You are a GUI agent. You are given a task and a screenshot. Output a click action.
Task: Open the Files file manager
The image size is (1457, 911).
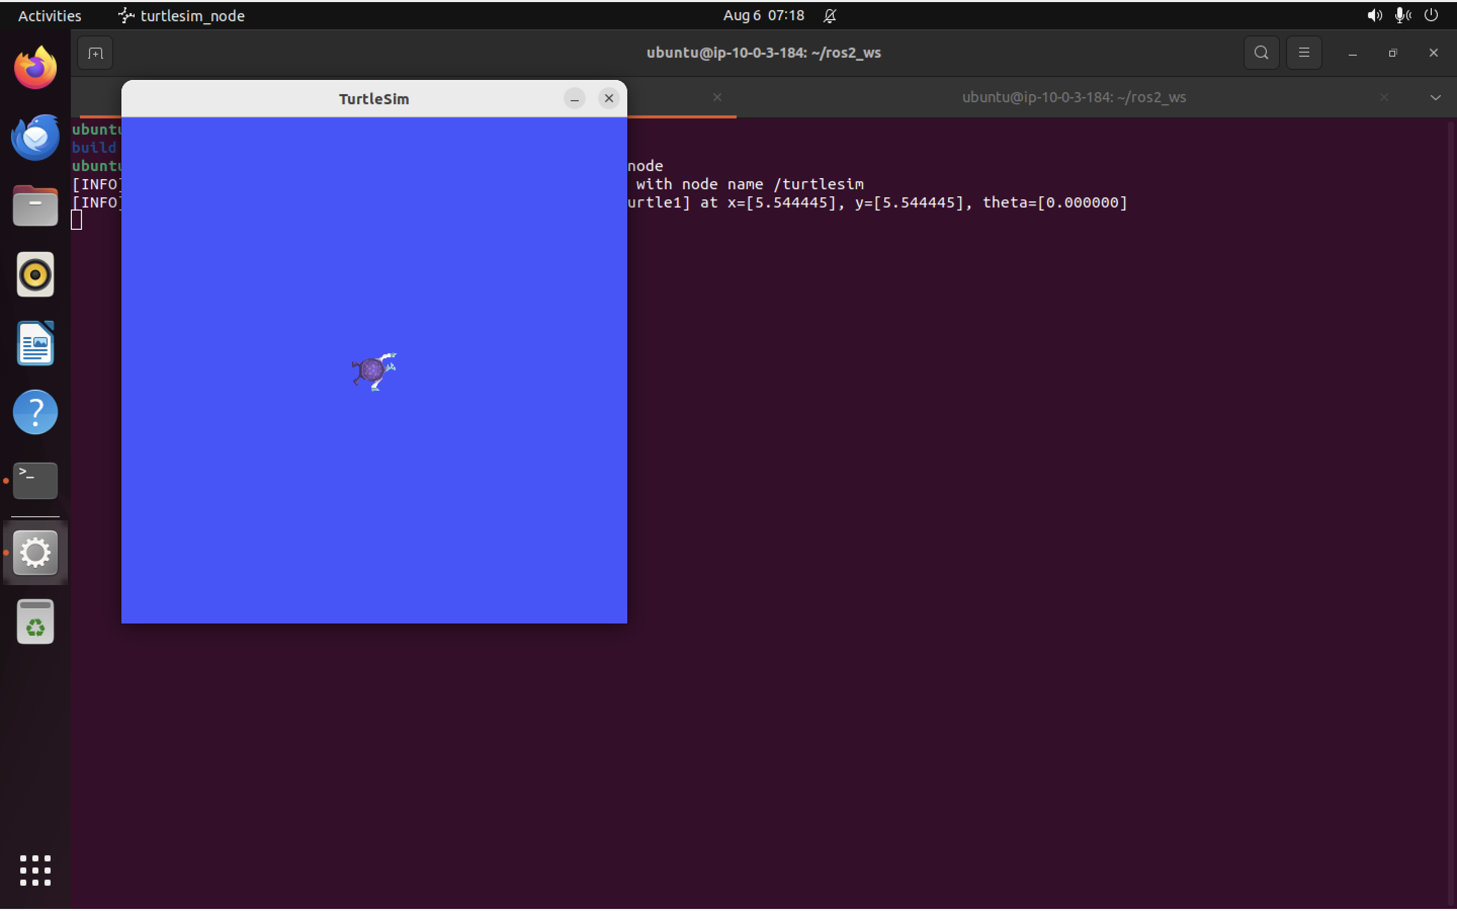34,205
